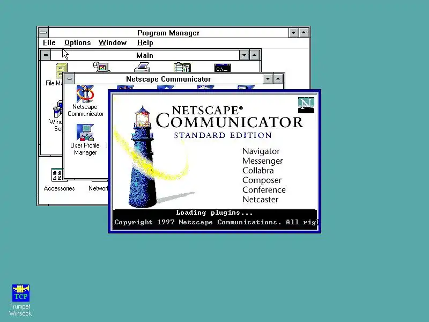This screenshot has height=322, width=429.
Task: Select the MS-DOS Prompt icon in Main
Action: 223,68
